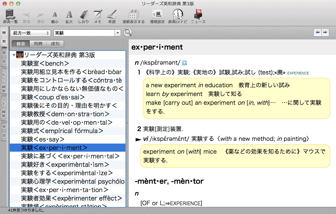Expand the search history dropdown arrow

point(118,33)
